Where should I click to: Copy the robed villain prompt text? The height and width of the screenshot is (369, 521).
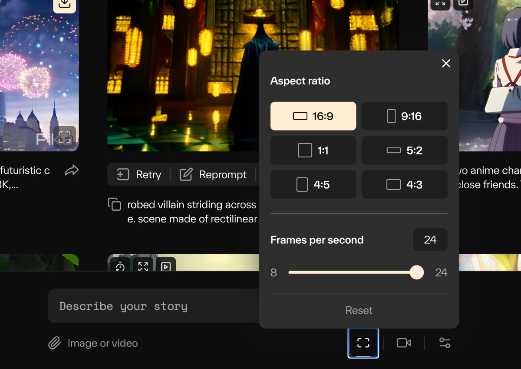[114, 204]
